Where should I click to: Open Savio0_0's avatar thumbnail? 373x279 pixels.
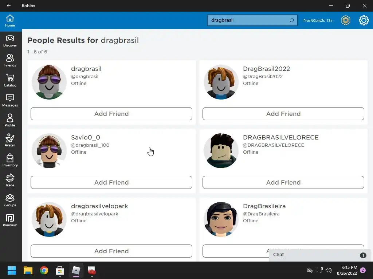[49, 151]
